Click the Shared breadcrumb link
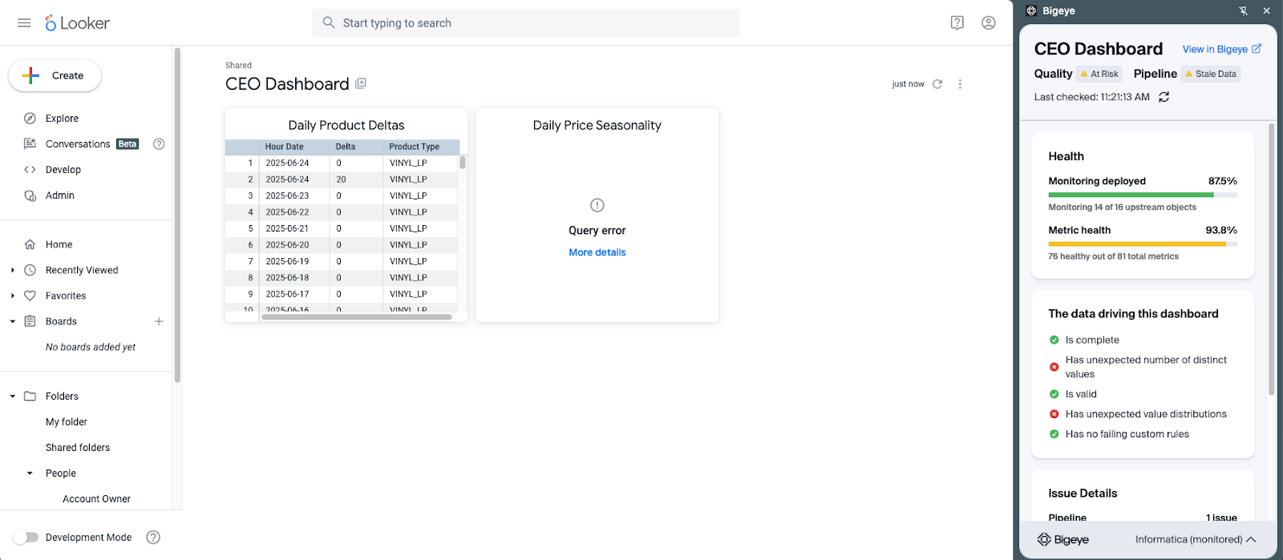Image resolution: width=1283 pixels, height=560 pixels. click(238, 66)
